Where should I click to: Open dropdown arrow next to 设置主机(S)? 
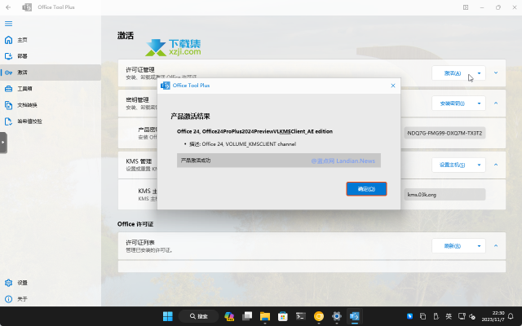pyautogui.click(x=479, y=165)
